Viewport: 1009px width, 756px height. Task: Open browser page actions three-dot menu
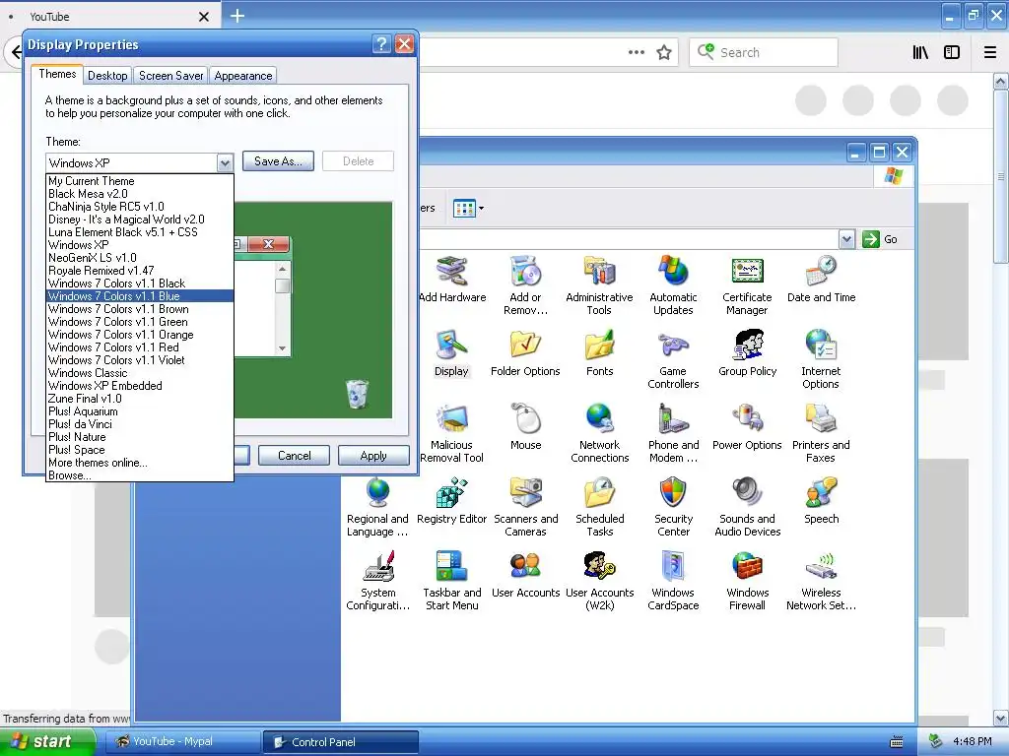636,53
